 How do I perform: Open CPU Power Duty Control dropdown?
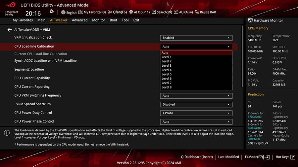tap(196, 113)
